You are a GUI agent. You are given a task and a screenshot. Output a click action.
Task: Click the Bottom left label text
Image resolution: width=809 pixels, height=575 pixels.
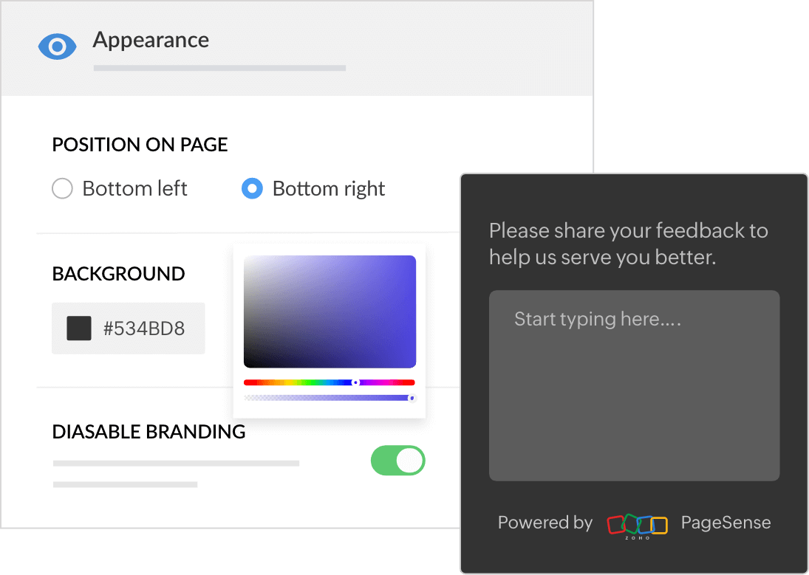[x=134, y=189]
